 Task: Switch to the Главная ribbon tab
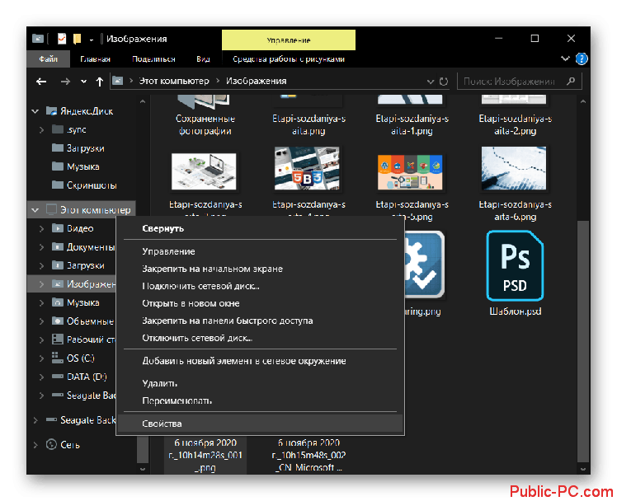tap(95, 59)
